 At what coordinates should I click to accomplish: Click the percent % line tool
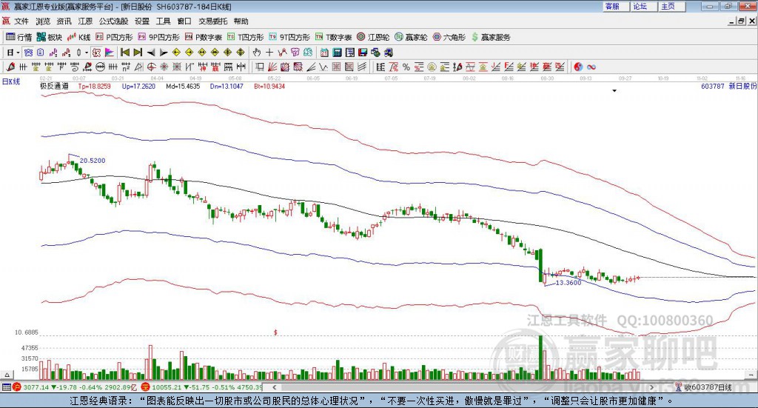click(x=406, y=67)
